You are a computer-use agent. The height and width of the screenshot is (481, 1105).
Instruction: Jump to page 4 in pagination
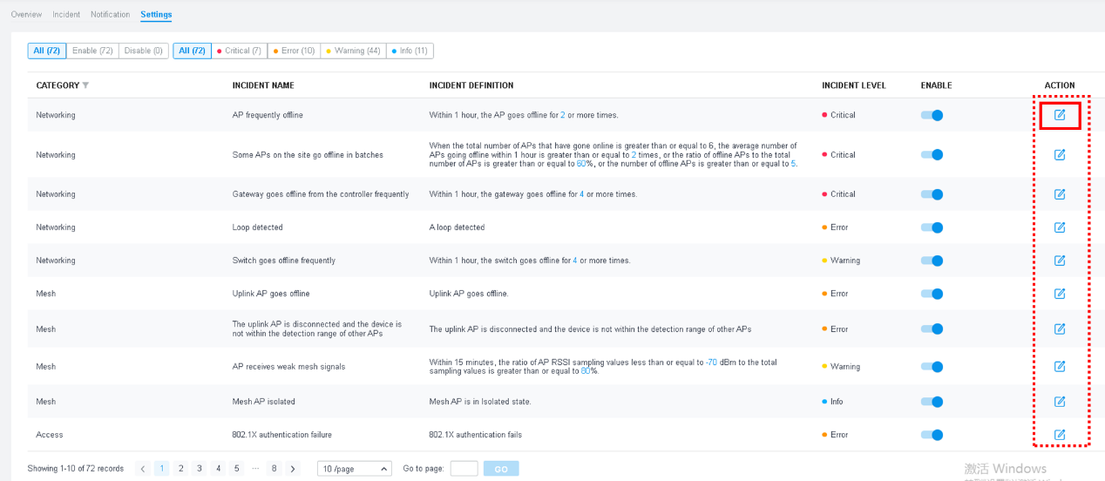(218, 469)
